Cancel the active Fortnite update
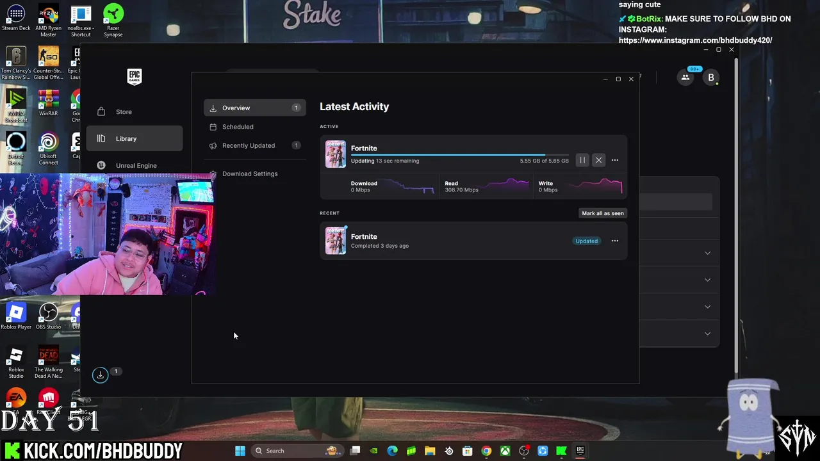This screenshot has height=461, width=820. (598, 160)
